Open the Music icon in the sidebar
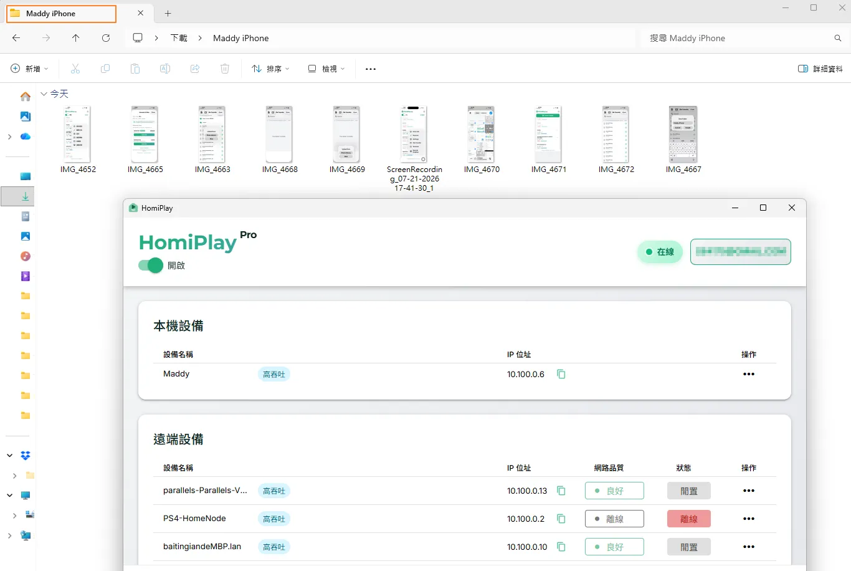 26,256
